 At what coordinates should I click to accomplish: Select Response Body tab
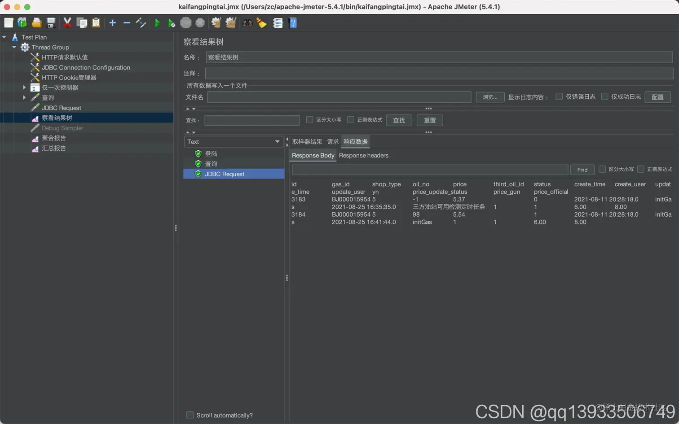coord(313,156)
